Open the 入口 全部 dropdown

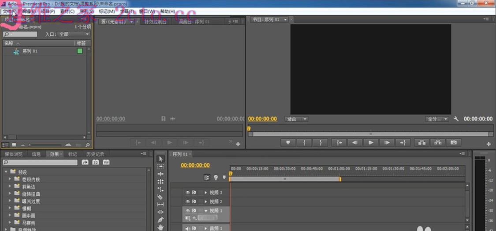[x=74, y=34]
